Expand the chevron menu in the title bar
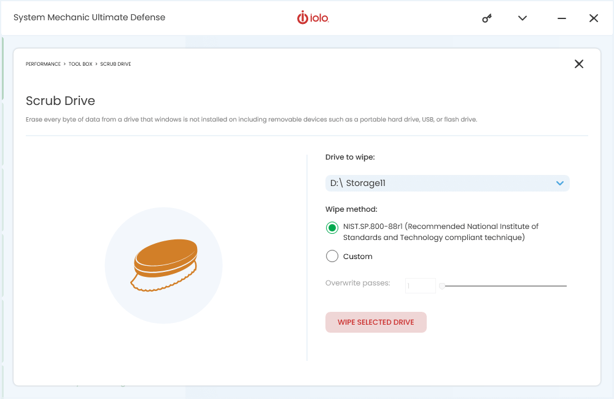 [x=523, y=18]
